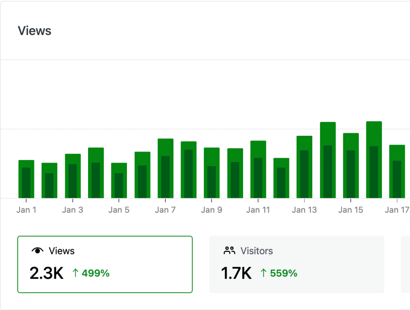Image resolution: width=410 pixels, height=310 pixels.
Task: Click the tallest bar after Jan 15
Action: pos(374,159)
